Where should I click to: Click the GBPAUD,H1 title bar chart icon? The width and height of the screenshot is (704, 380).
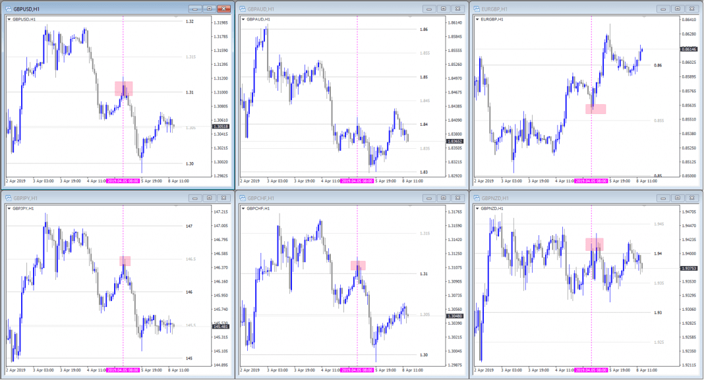click(x=242, y=9)
